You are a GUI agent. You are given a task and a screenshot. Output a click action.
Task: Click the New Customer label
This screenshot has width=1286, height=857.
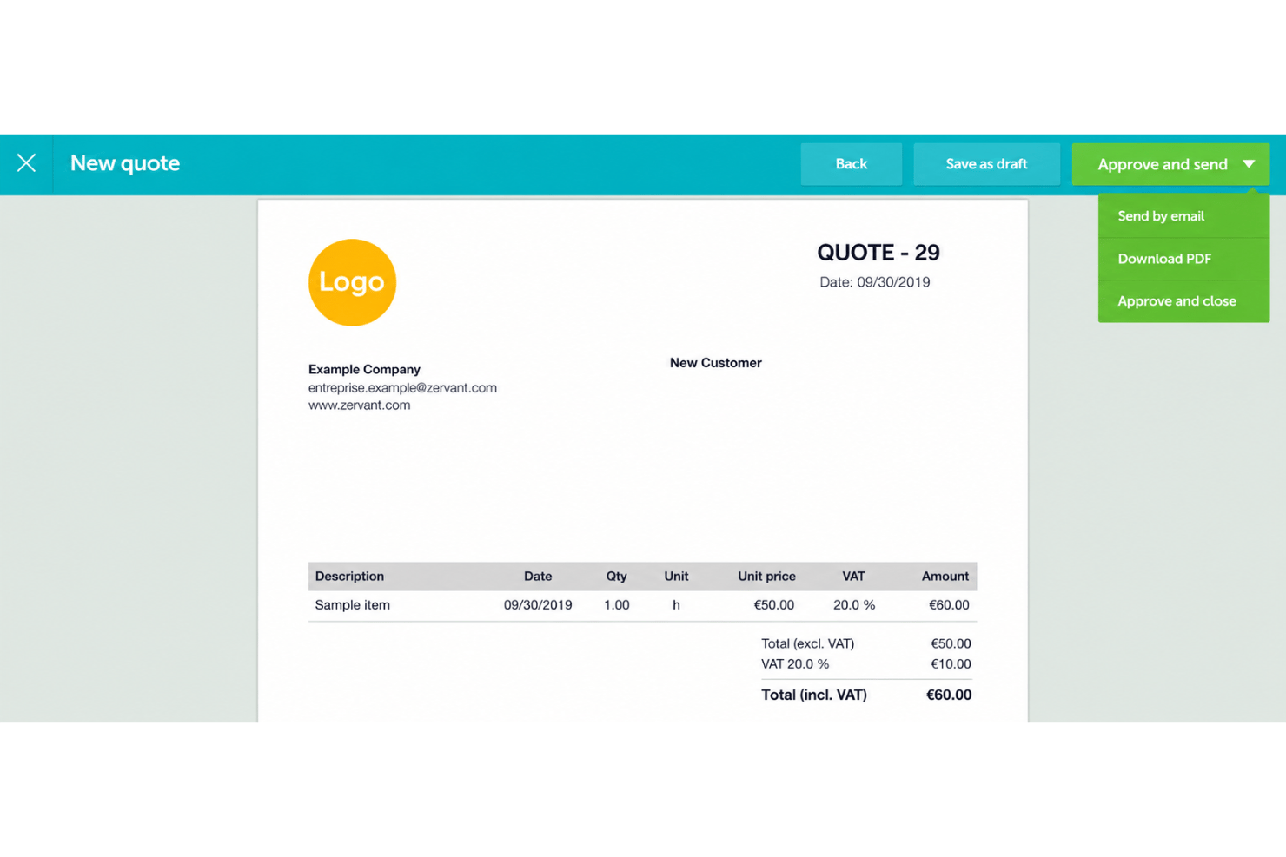pos(715,363)
